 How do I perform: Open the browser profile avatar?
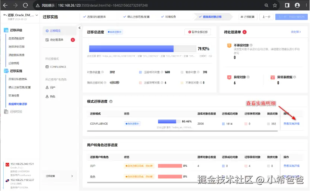point(297,5)
